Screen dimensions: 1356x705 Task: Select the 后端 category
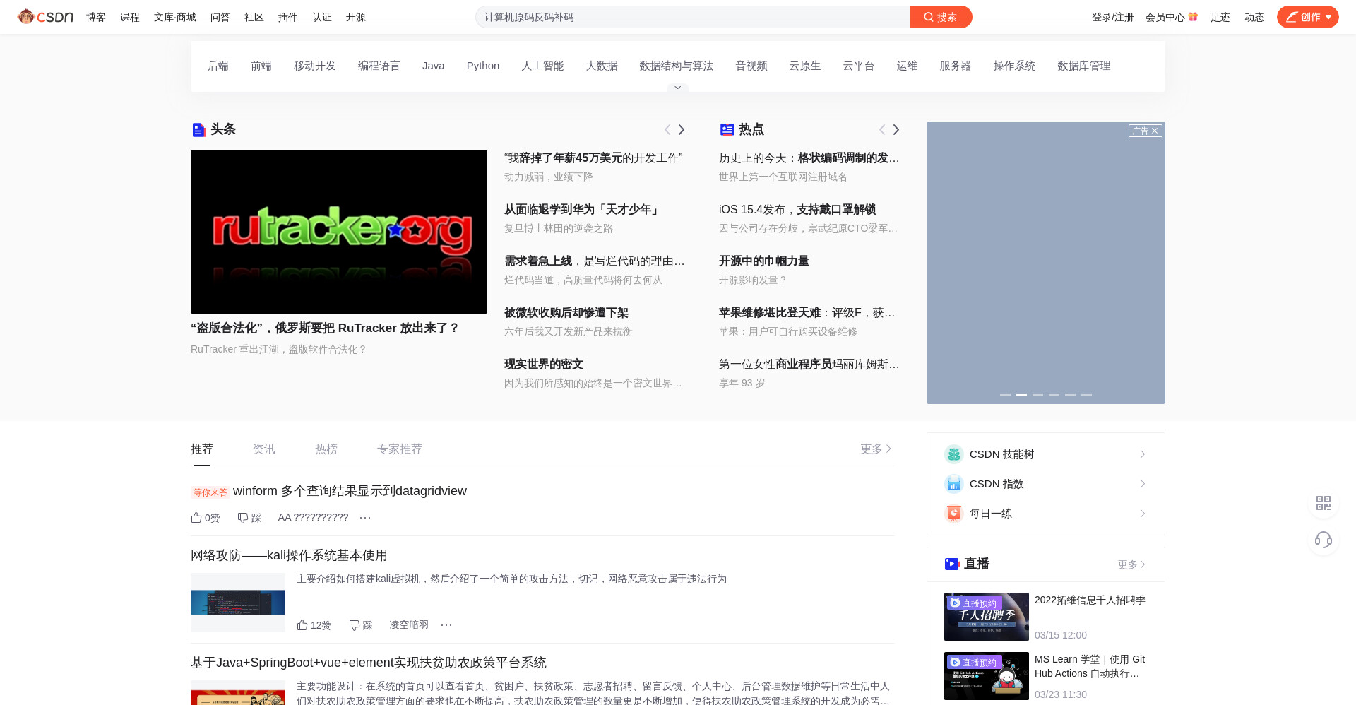tap(218, 66)
